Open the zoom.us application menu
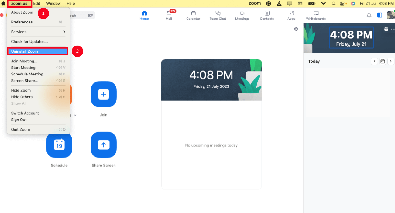 pos(19,3)
